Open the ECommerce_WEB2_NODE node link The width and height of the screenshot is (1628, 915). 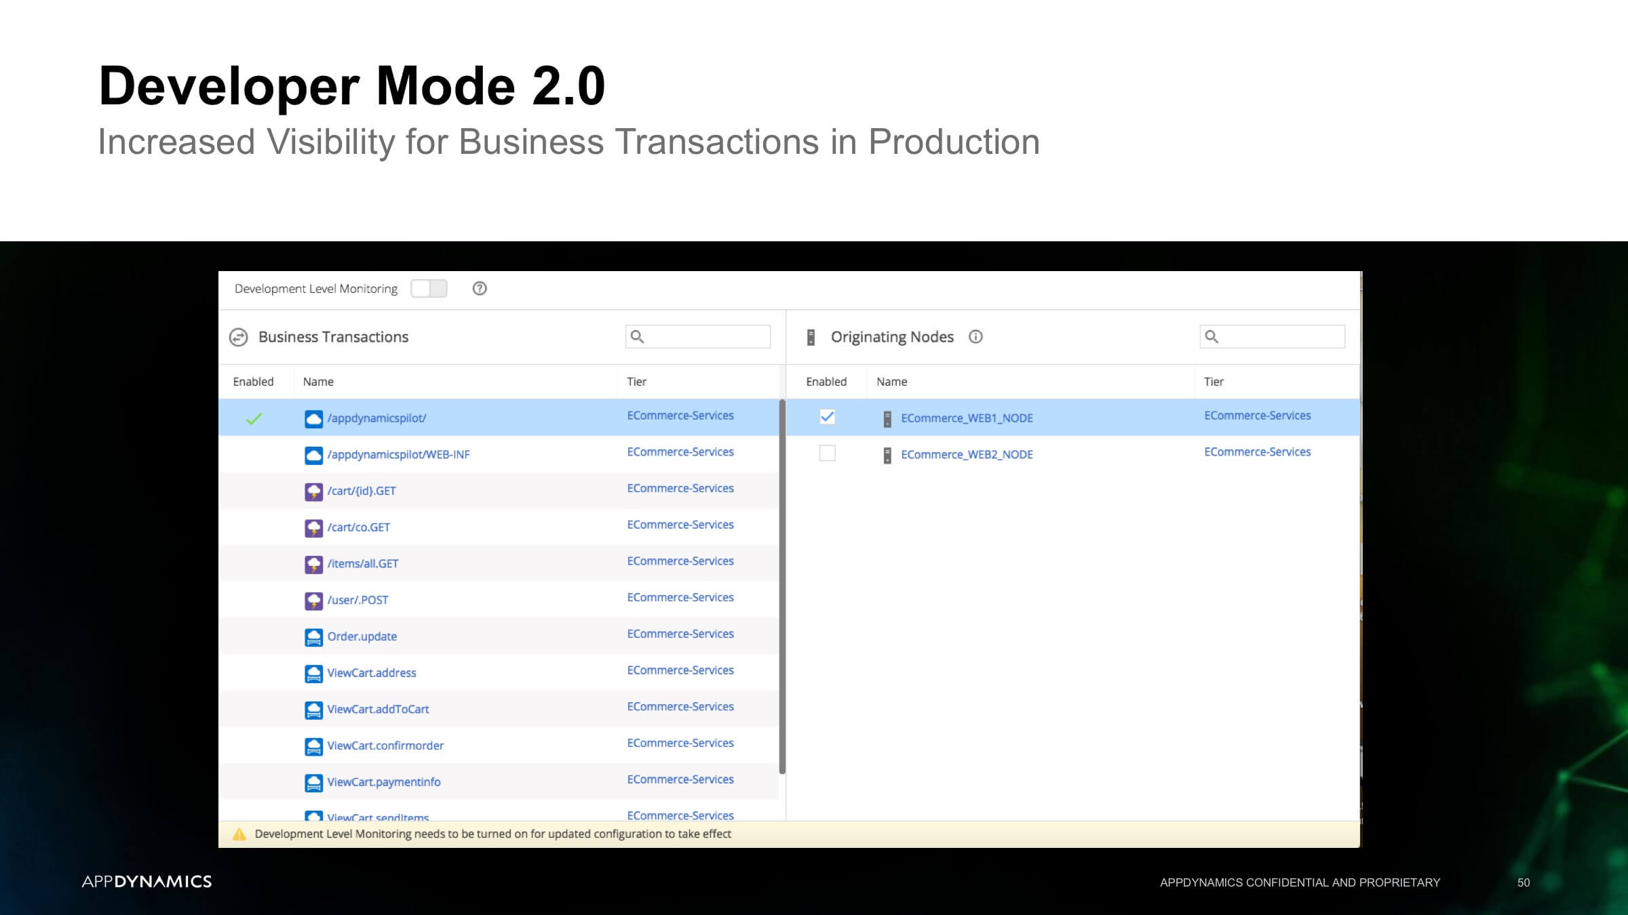pos(967,455)
